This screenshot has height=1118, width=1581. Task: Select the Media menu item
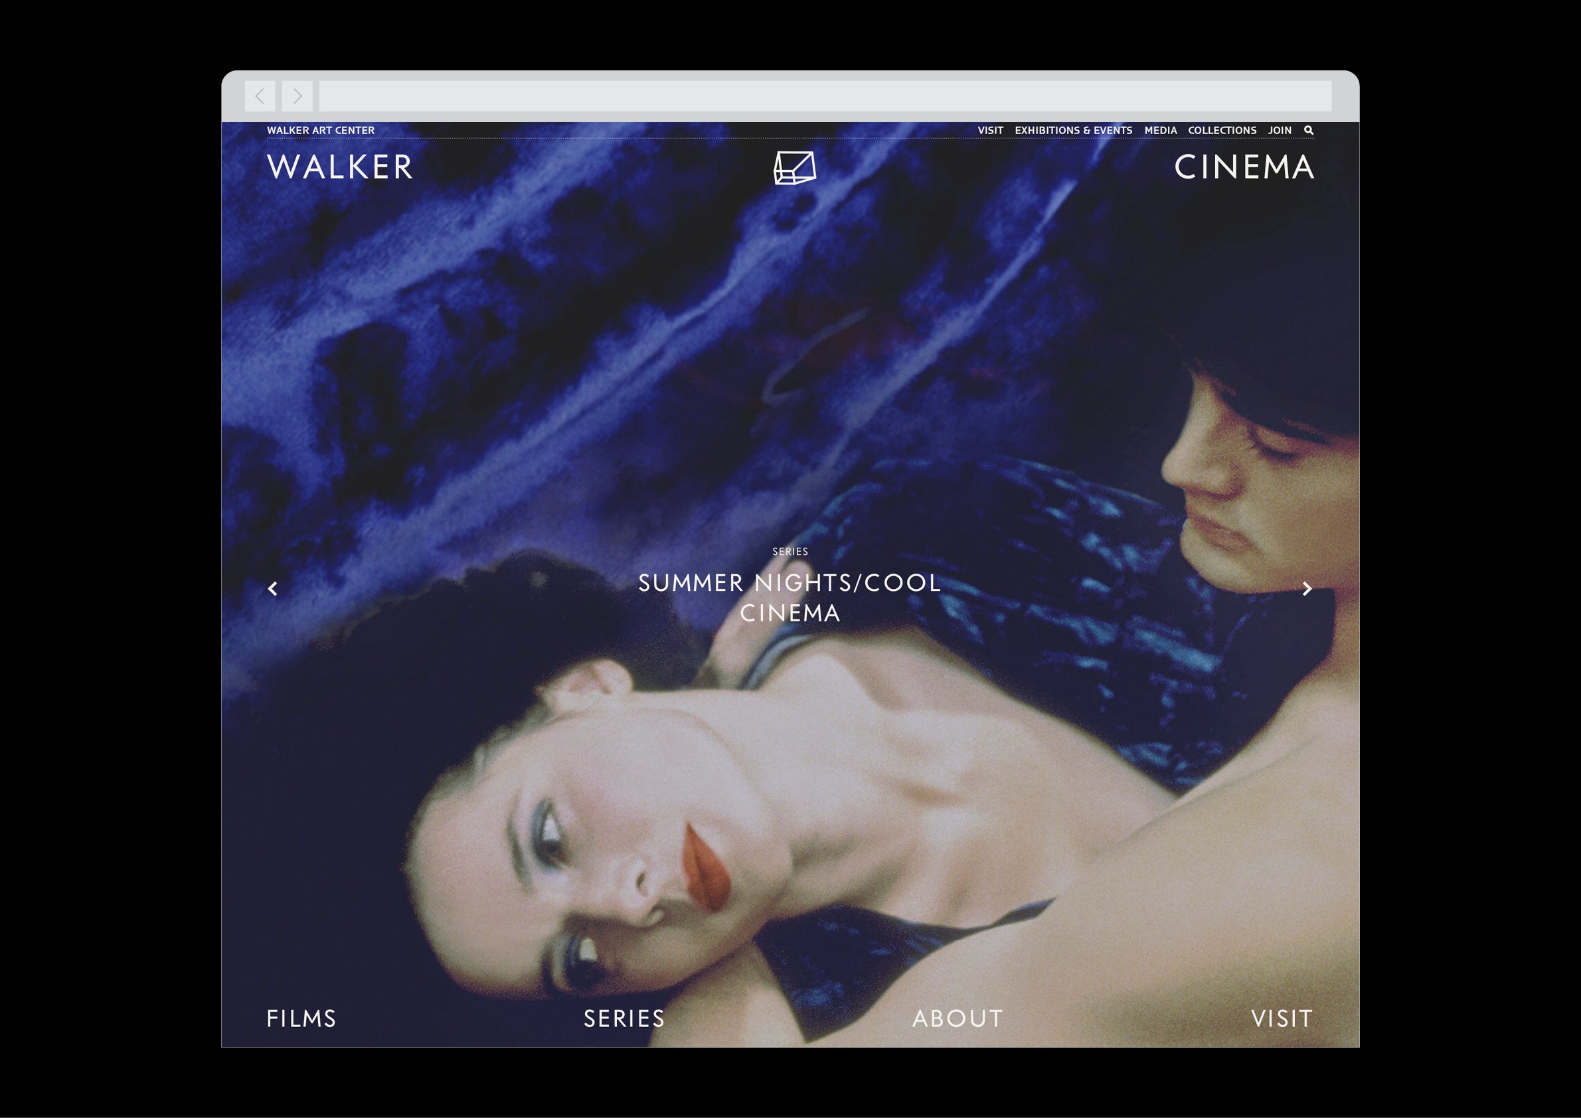1160,130
